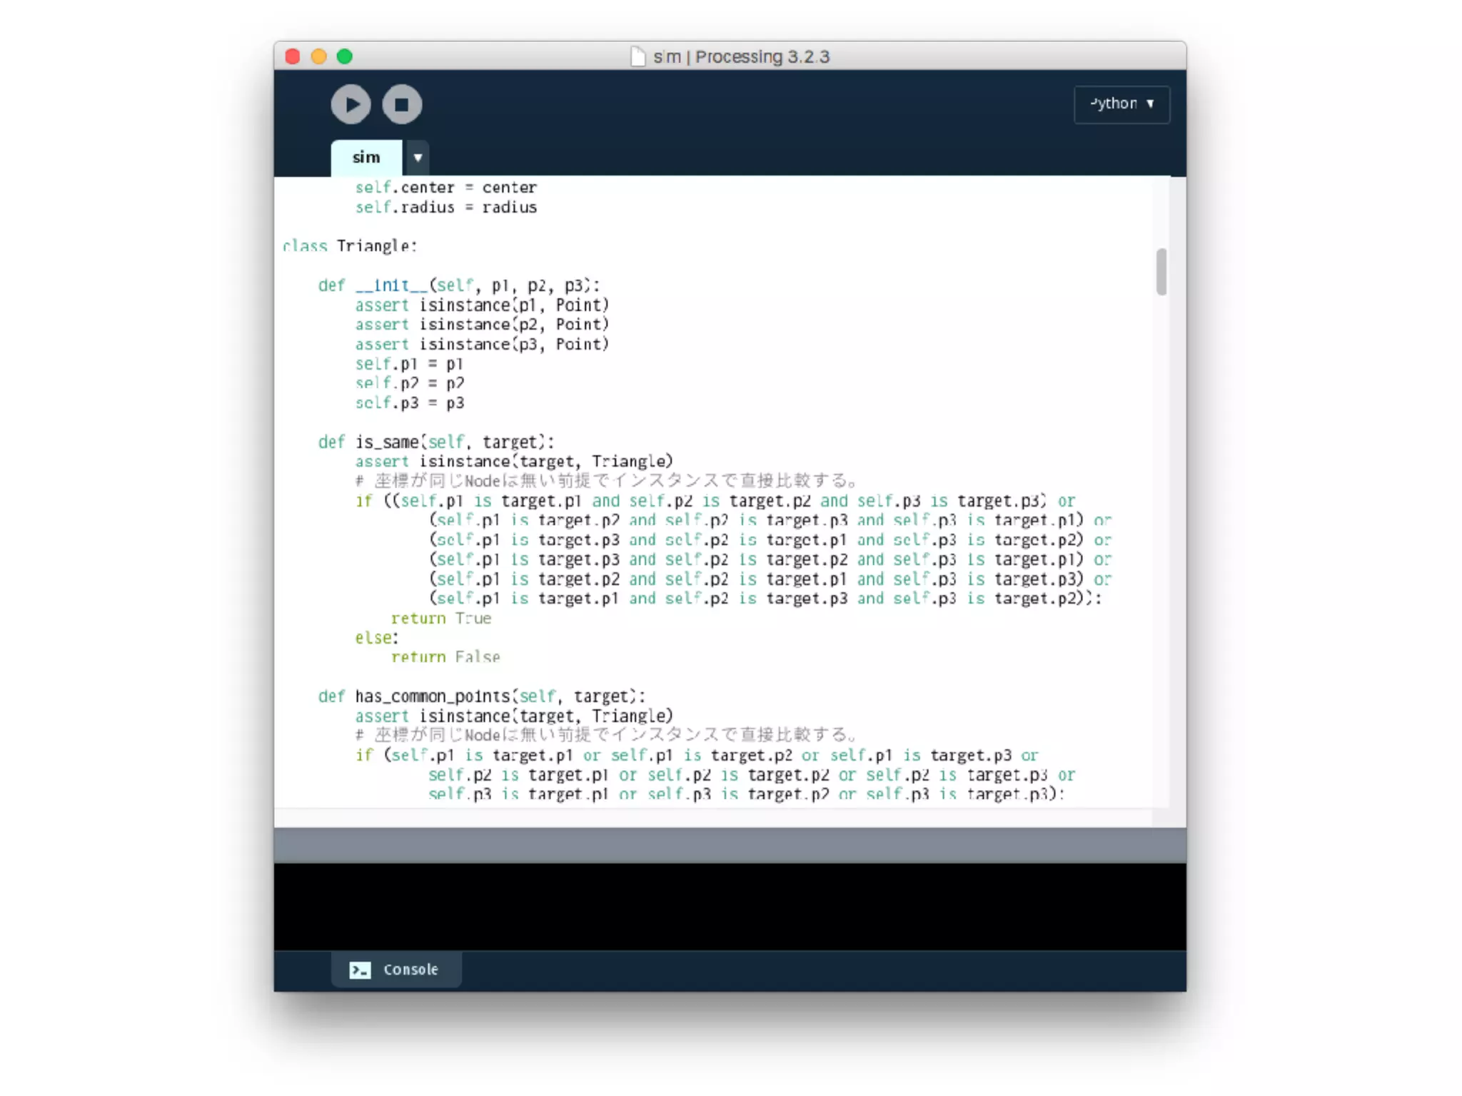1462x1096 pixels.
Task: Run the sketch with the Play button
Action: (x=351, y=104)
